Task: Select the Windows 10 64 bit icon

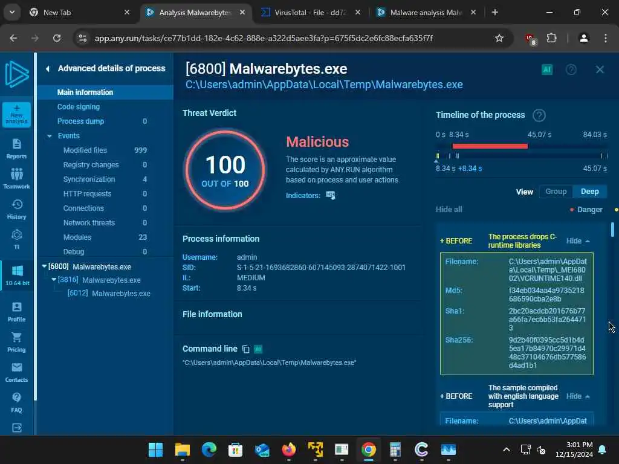Action: 18,275
